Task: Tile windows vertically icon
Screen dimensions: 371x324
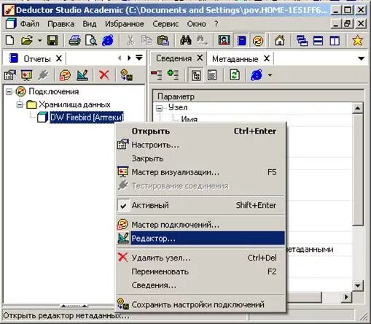Action: click(335, 40)
